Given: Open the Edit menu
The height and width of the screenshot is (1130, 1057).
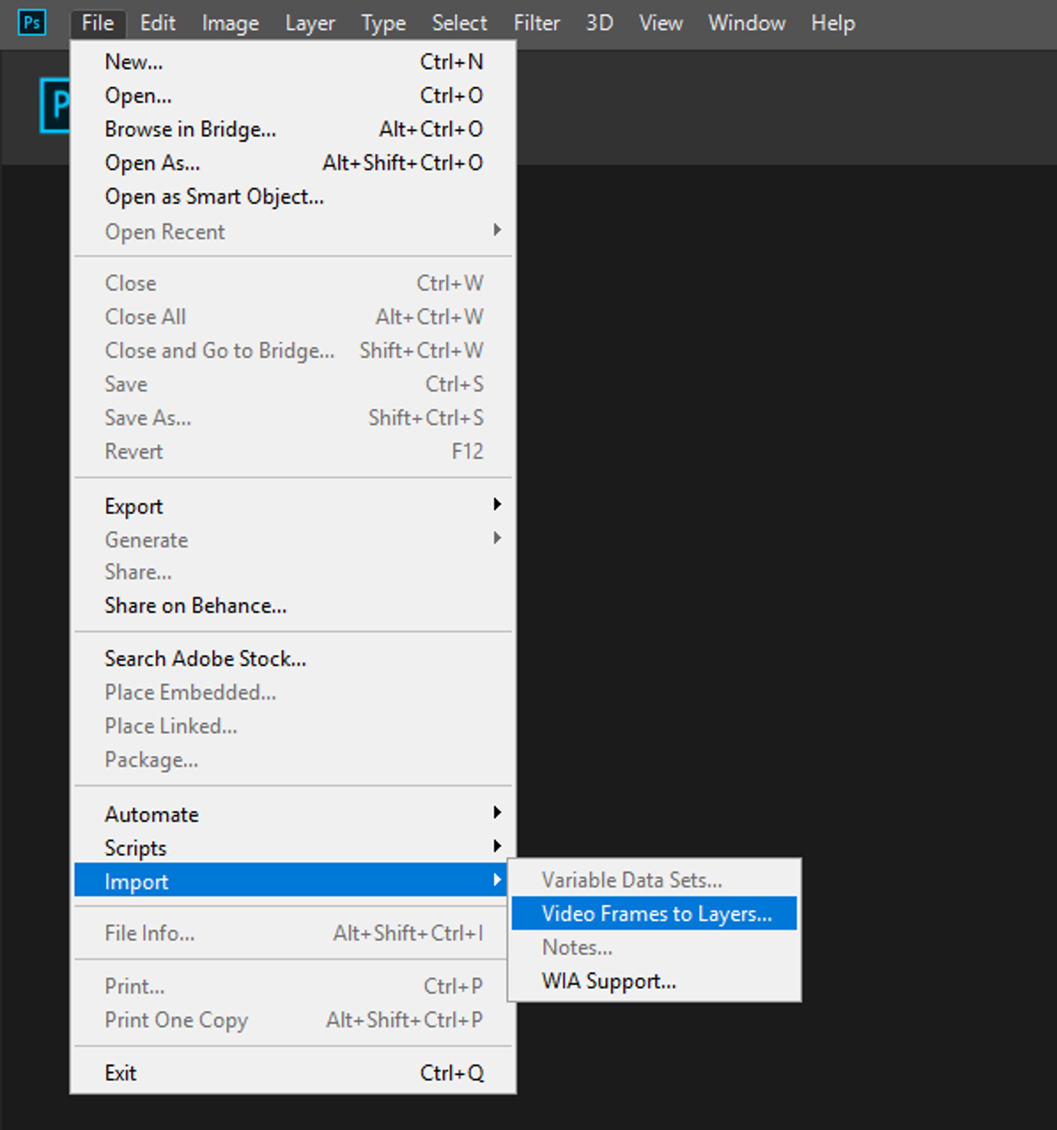Looking at the screenshot, I should [157, 23].
